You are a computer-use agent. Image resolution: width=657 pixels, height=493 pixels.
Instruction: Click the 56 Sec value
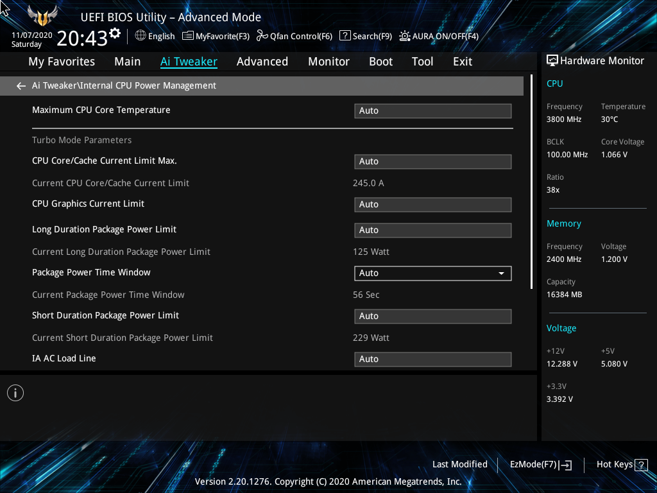(x=366, y=295)
